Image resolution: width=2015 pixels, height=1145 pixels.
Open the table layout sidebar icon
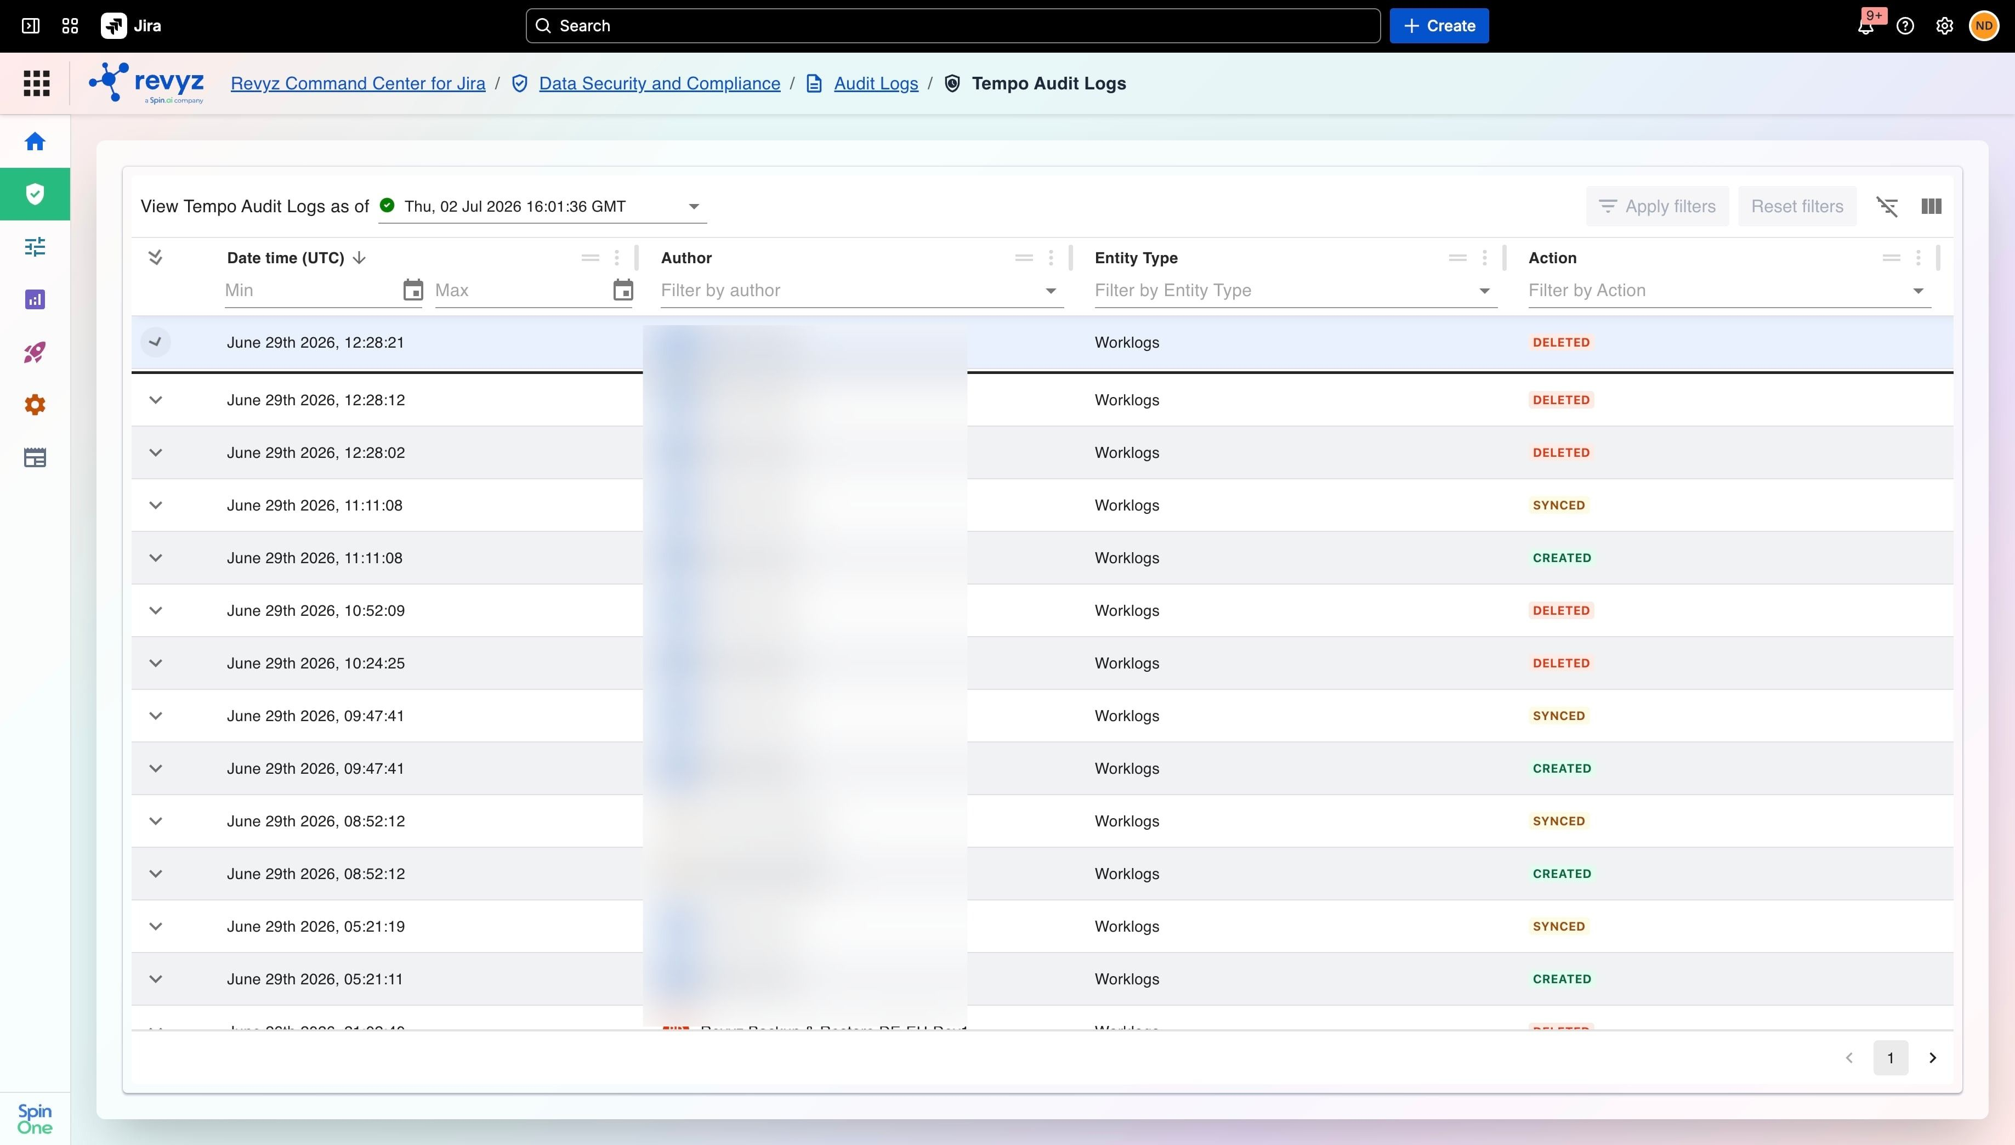click(35, 458)
